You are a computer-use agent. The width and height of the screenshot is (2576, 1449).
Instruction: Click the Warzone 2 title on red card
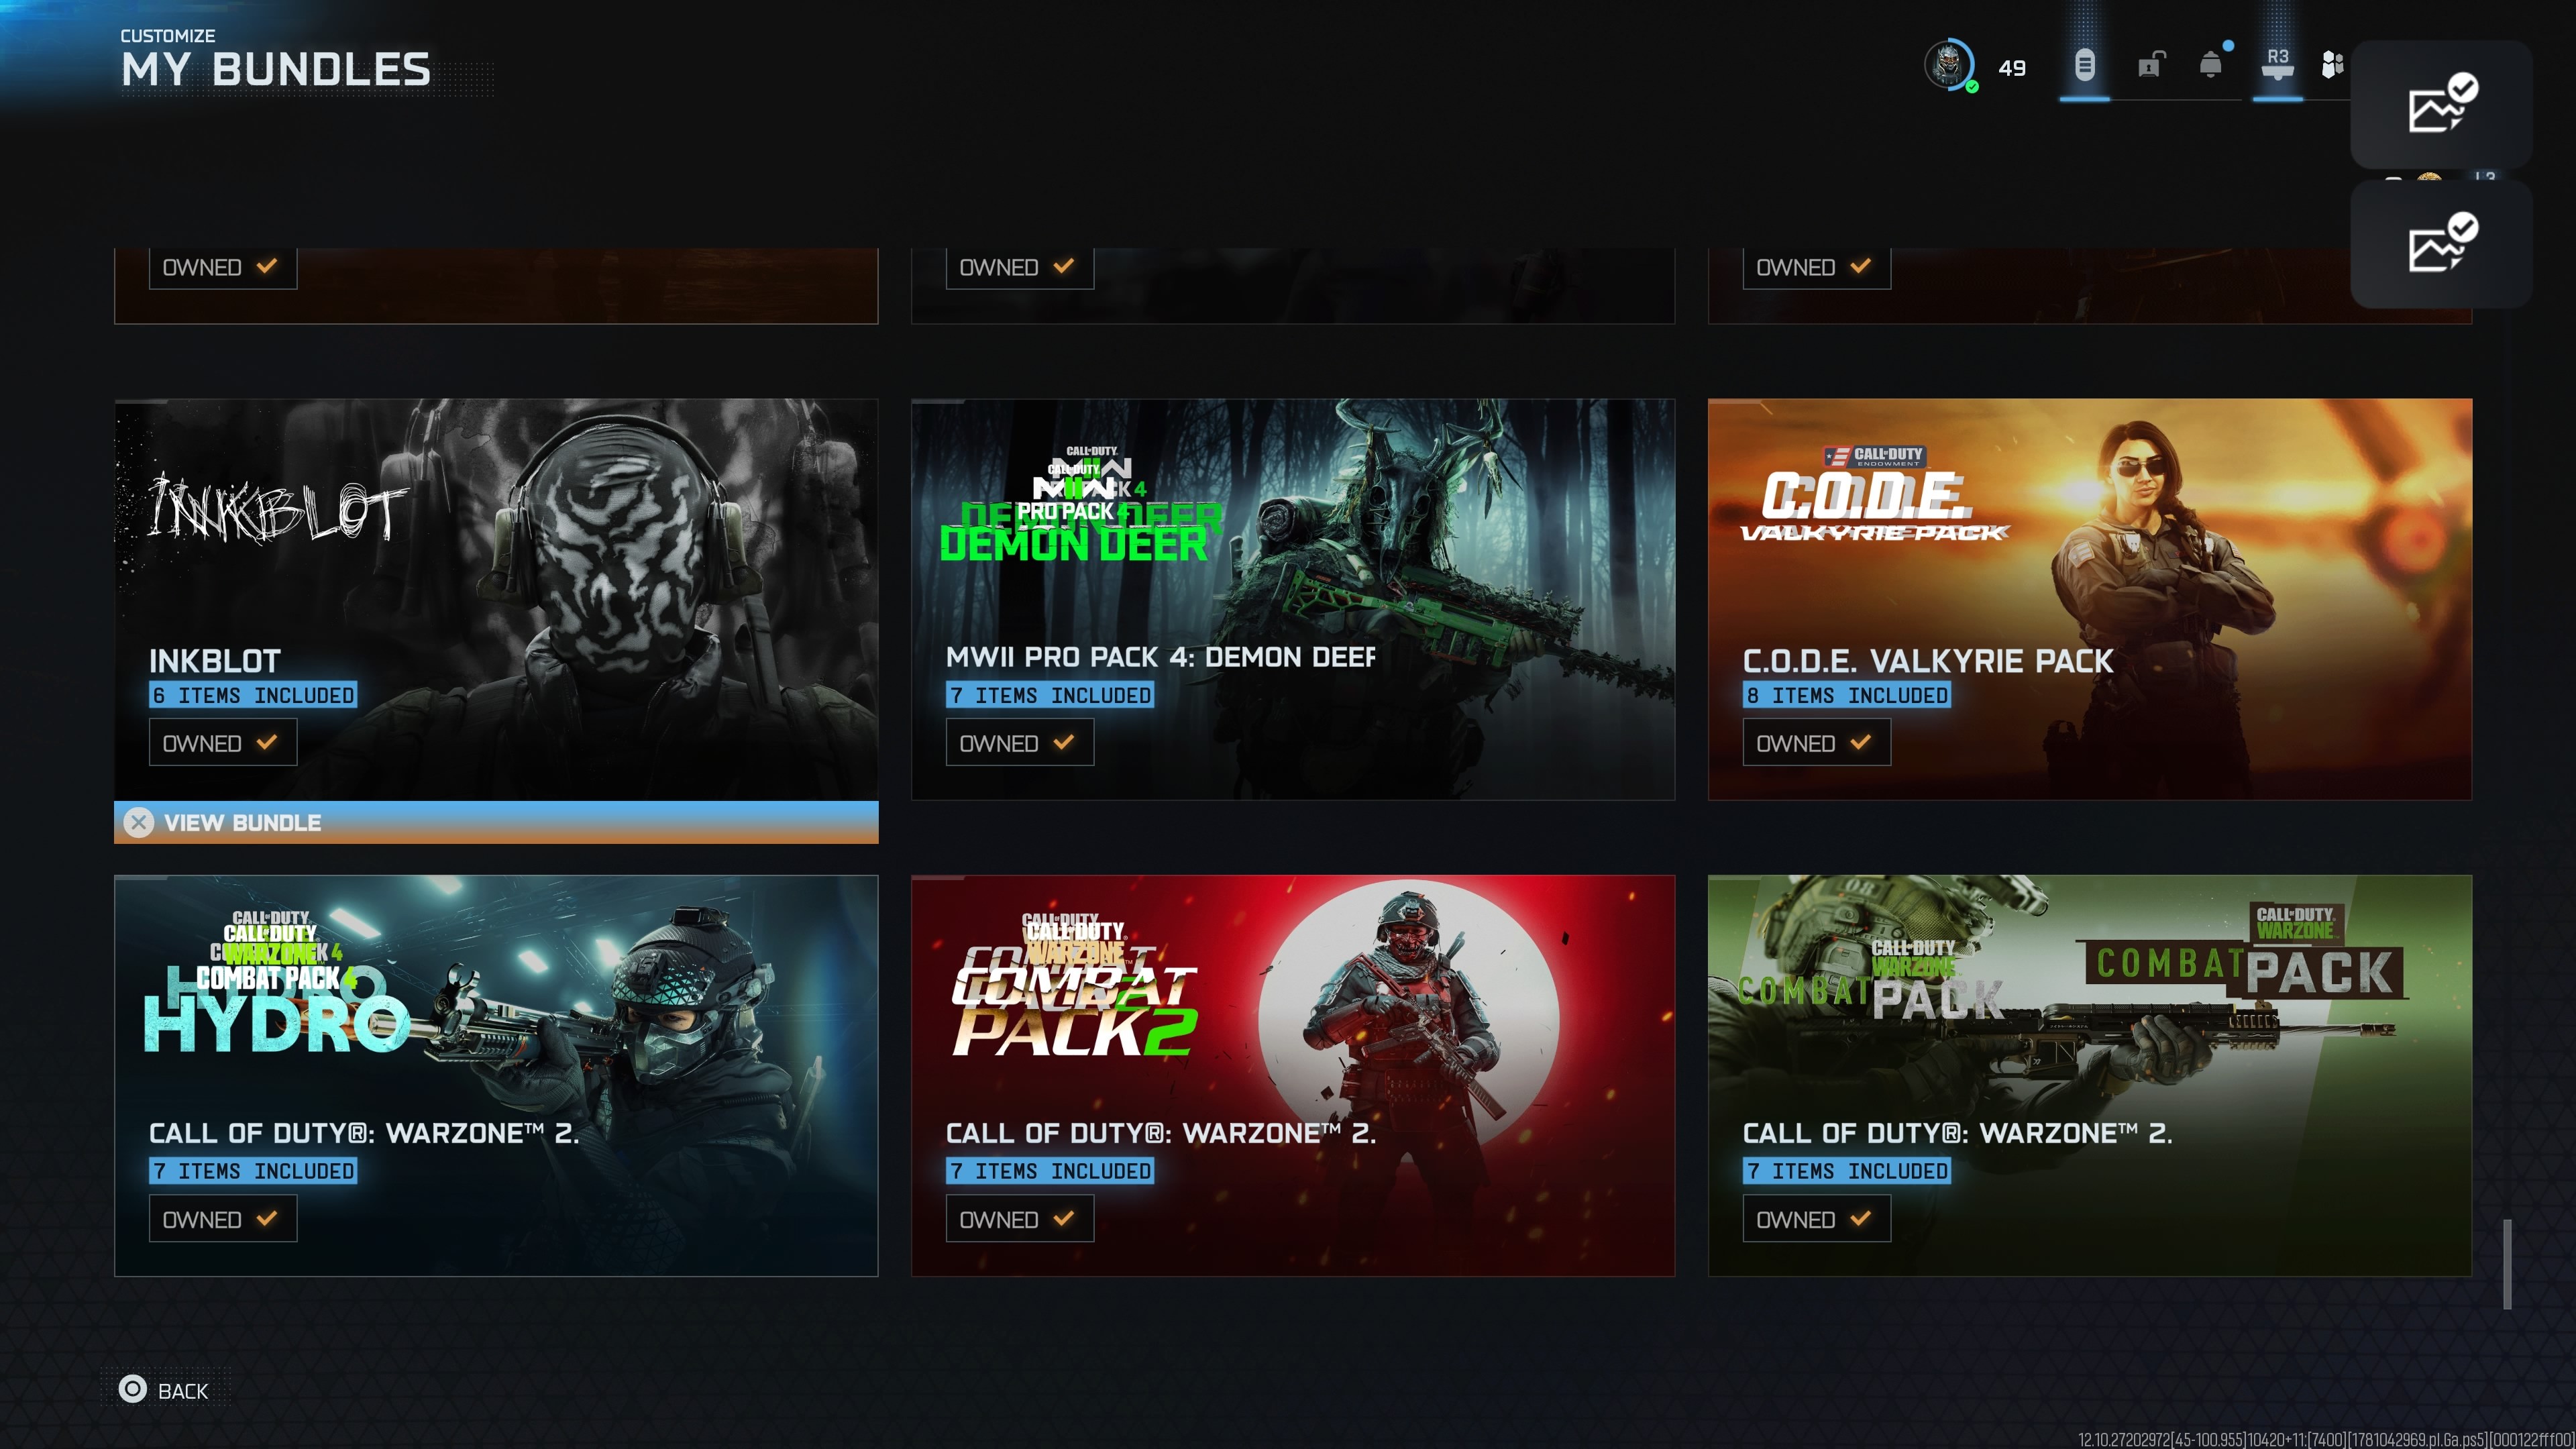tap(1161, 1133)
